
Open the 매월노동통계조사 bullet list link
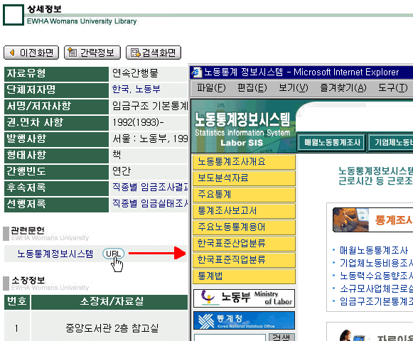[x=374, y=250]
